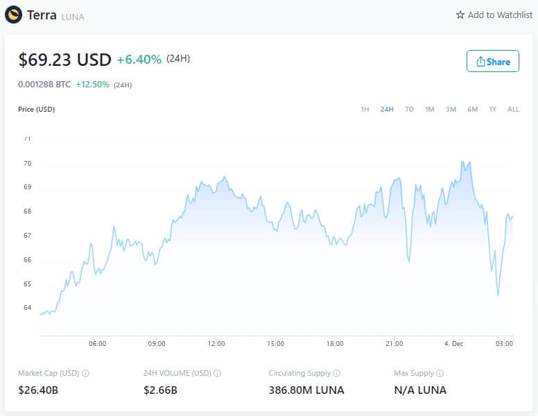Click the LUNA ticker next to Terra
The width and height of the screenshot is (538, 416).
pos(73,17)
